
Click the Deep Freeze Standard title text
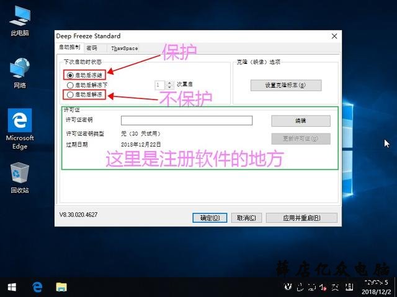coord(88,36)
